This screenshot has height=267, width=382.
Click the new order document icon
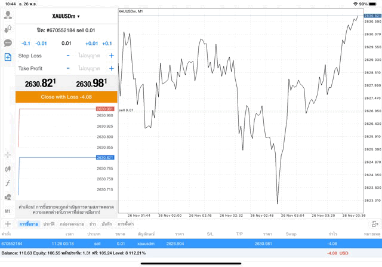coord(8,57)
